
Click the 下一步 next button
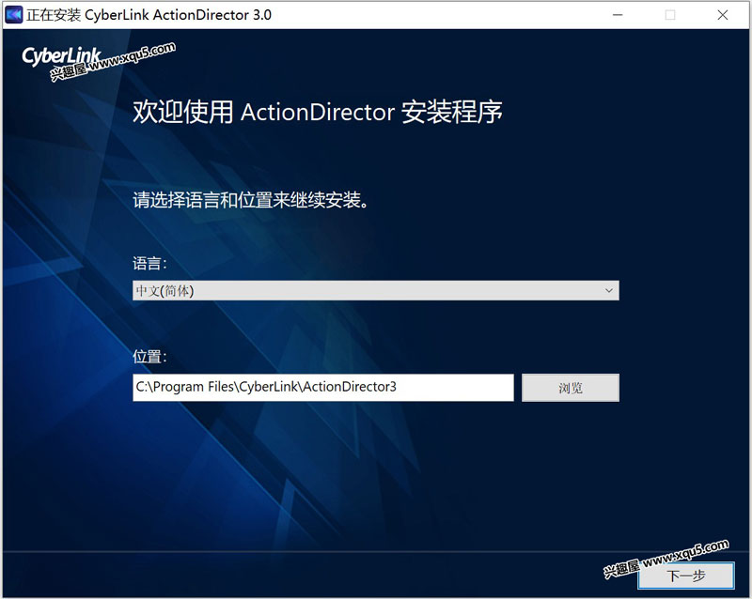[x=686, y=575]
